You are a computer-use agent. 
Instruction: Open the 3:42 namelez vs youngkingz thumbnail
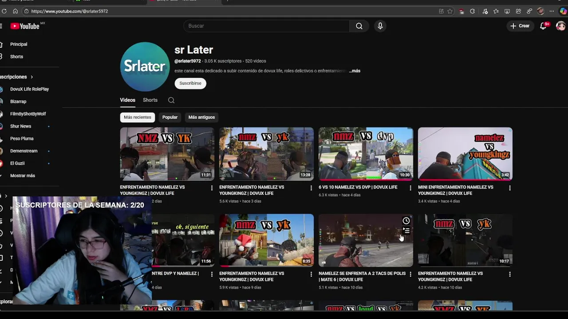[x=465, y=154]
